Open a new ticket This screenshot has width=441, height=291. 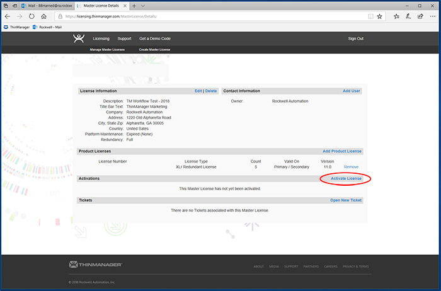(x=346, y=200)
